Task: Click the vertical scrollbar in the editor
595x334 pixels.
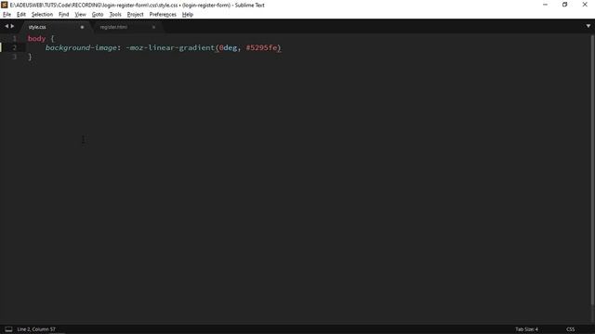Action: 592,169
